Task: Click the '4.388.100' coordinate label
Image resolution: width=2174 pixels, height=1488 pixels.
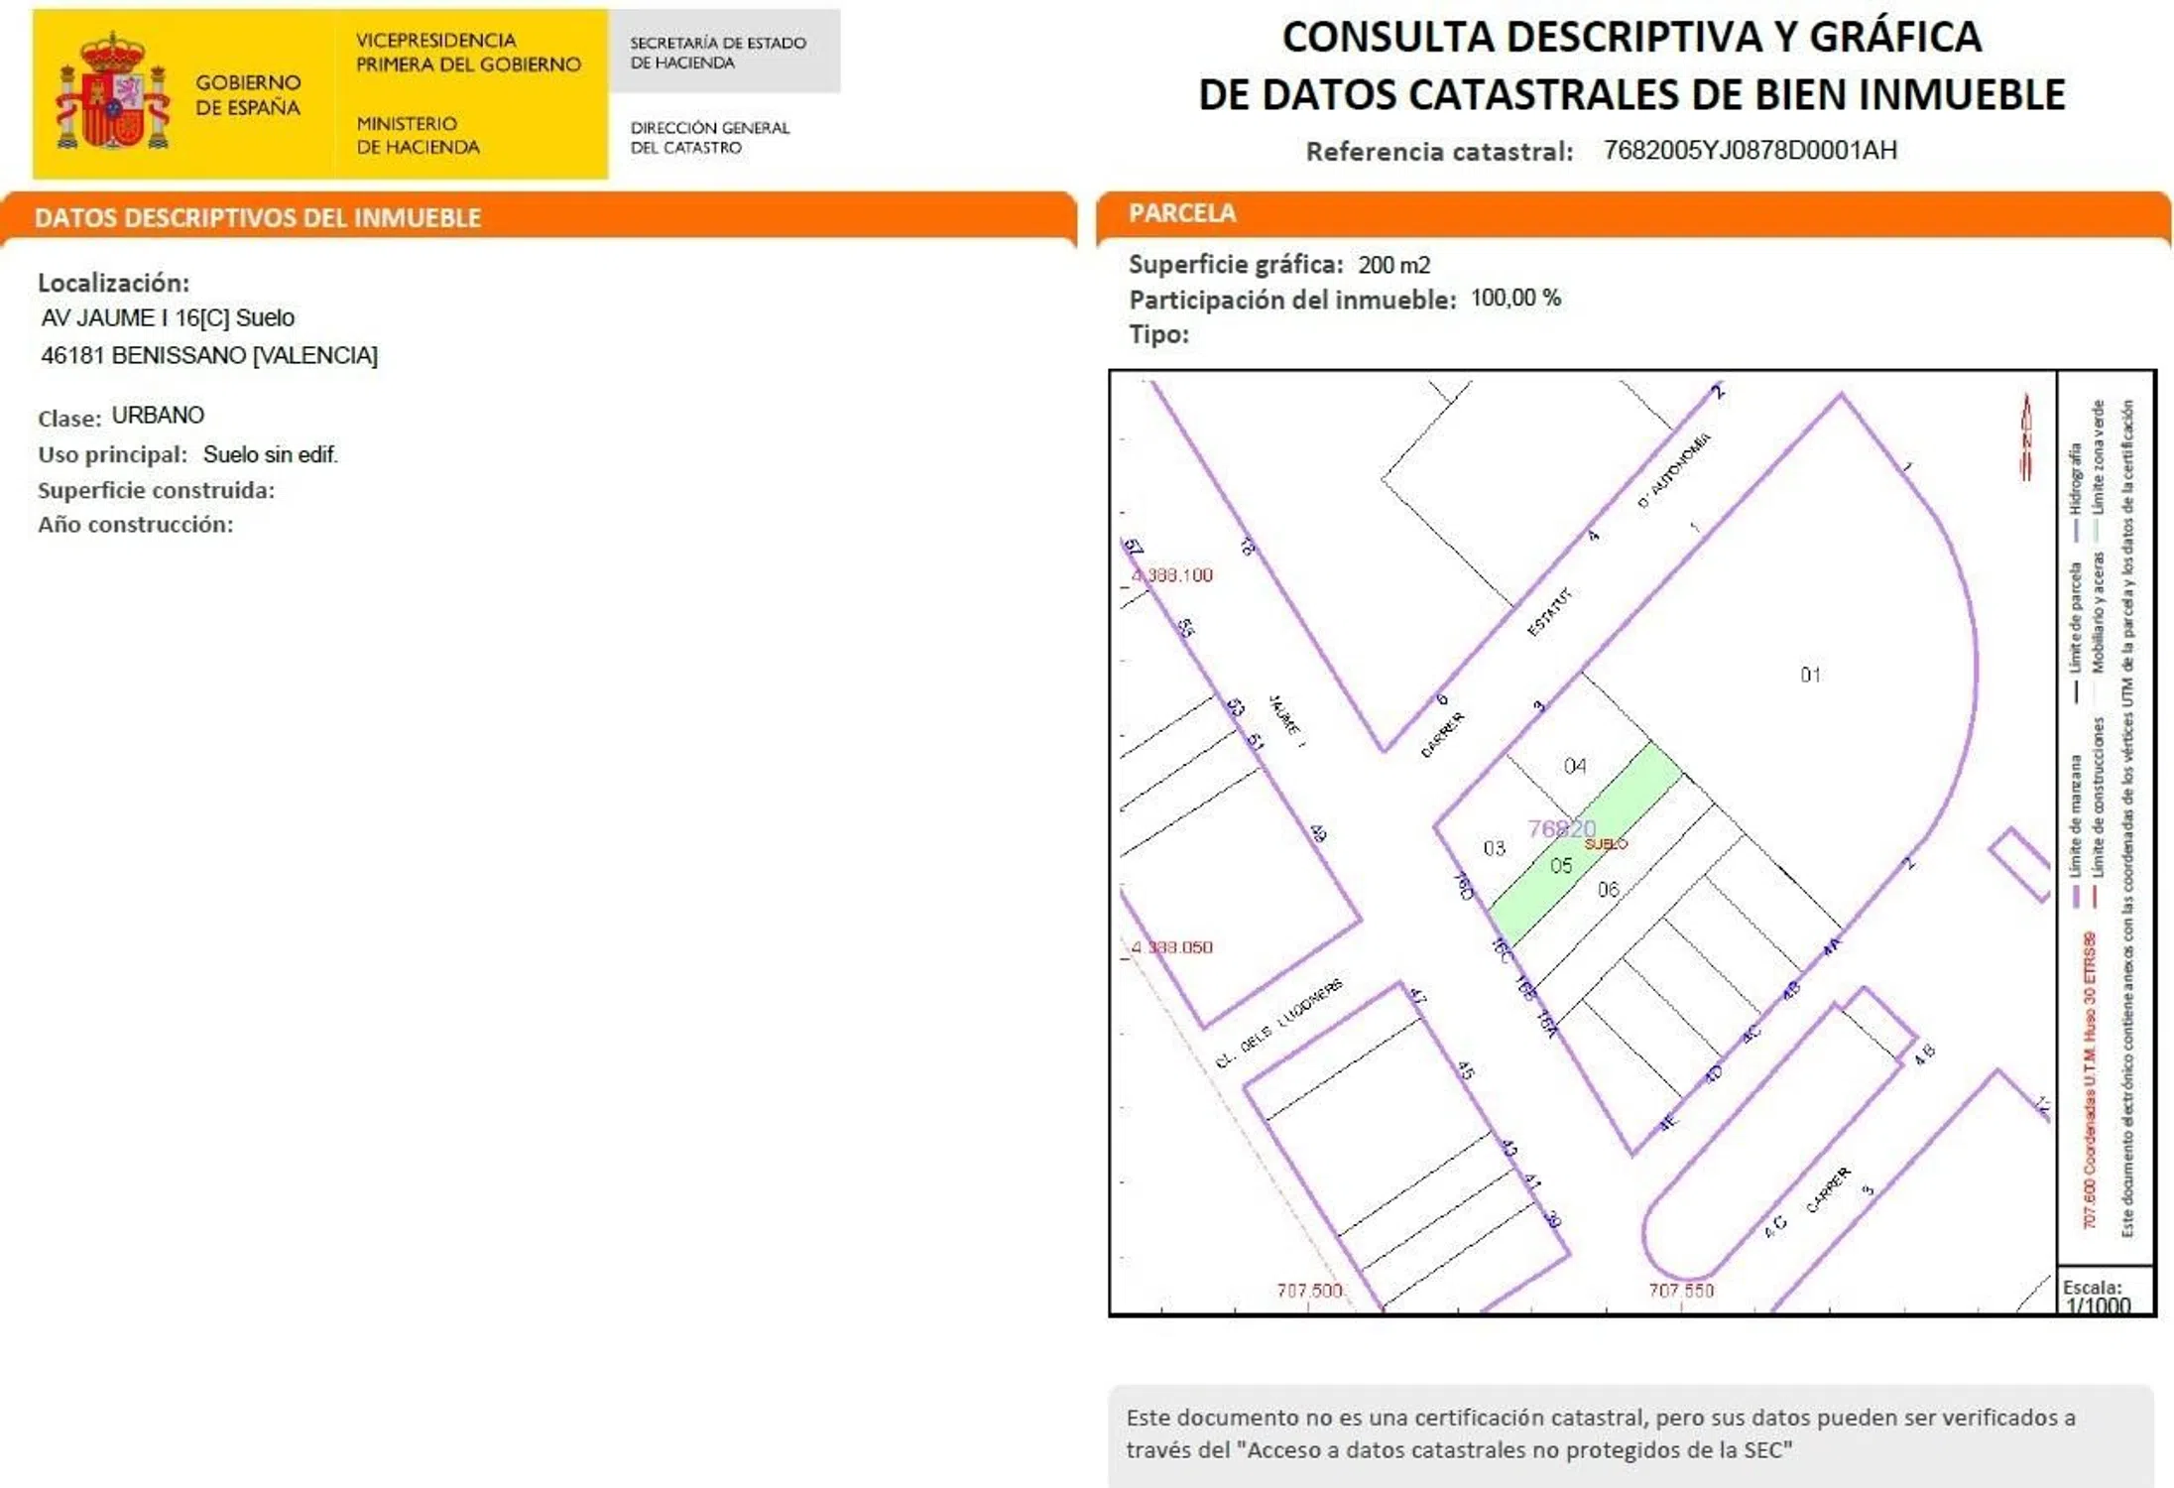Action: tap(1172, 575)
